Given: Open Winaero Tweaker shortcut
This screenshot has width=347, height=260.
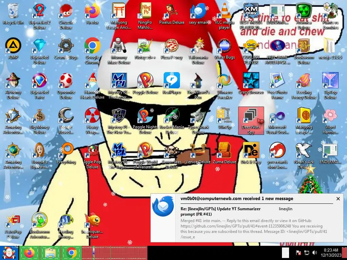Looking at the screenshot, I should click(x=224, y=86).
